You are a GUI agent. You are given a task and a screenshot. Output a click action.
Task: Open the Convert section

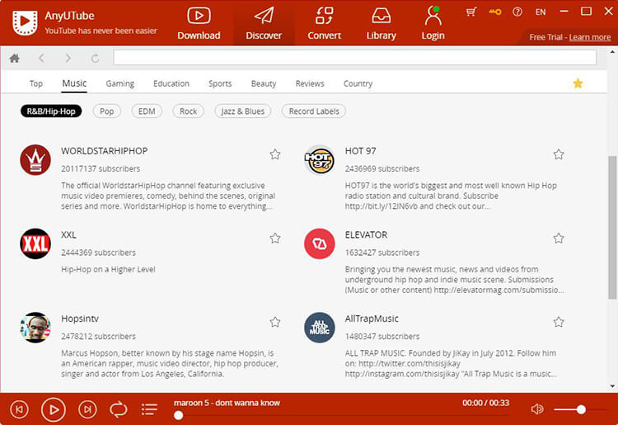tap(324, 24)
